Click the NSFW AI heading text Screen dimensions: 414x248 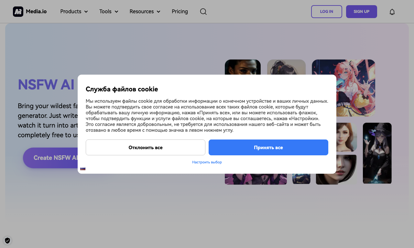(x=46, y=85)
